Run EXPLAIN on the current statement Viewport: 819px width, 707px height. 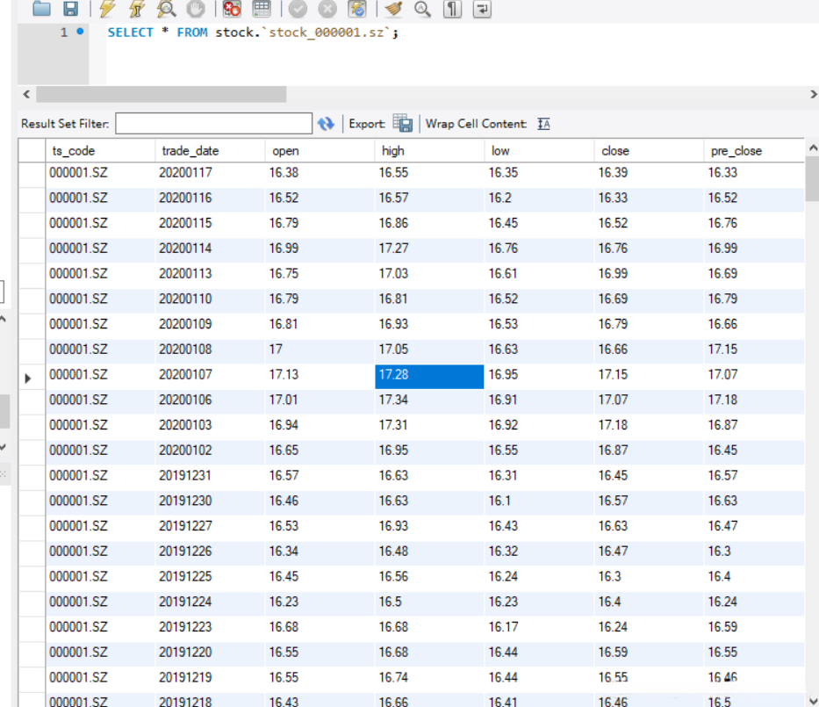click(166, 9)
